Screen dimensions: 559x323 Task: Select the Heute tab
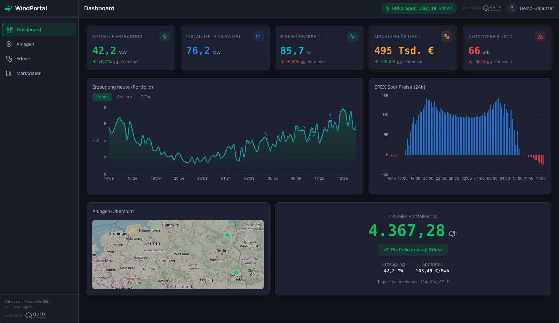tap(102, 97)
